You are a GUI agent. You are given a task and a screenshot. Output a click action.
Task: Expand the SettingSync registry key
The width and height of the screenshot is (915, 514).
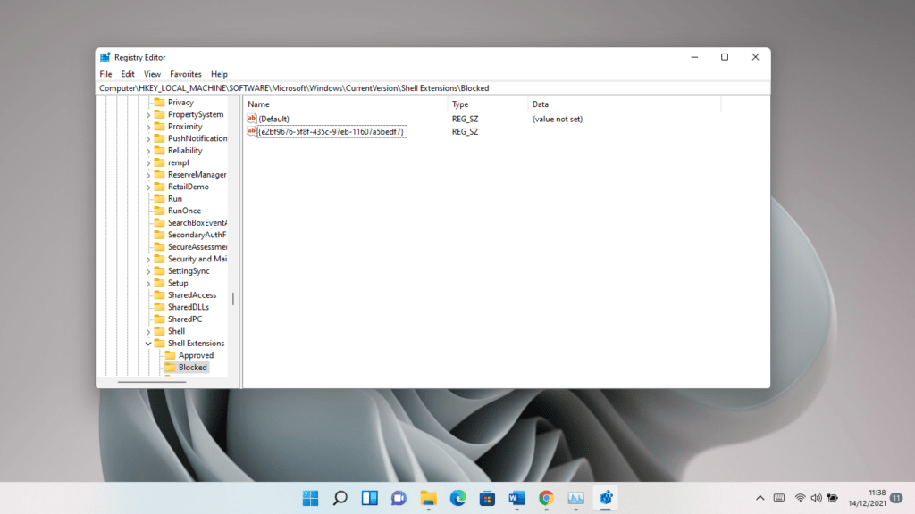coord(149,270)
